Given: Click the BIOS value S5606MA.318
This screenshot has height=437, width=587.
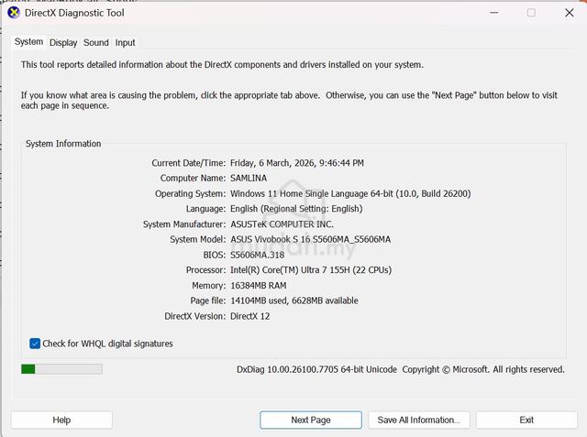Looking at the screenshot, I should 257,255.
